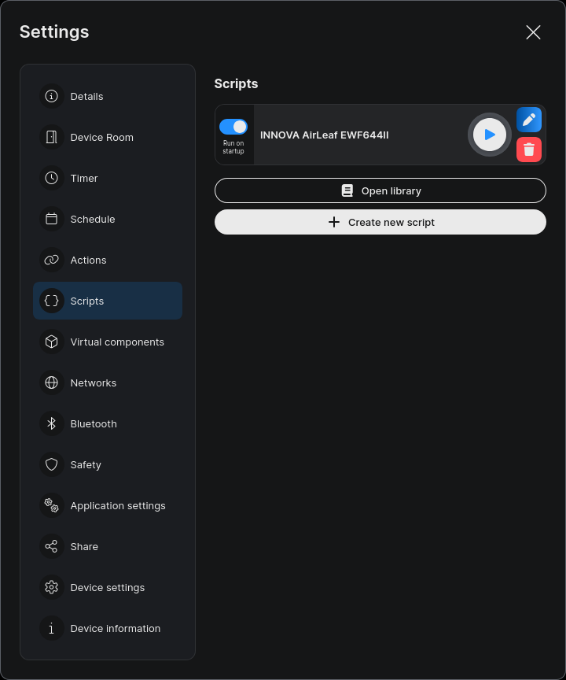Go to Safety settings

[x=108, y=464]
